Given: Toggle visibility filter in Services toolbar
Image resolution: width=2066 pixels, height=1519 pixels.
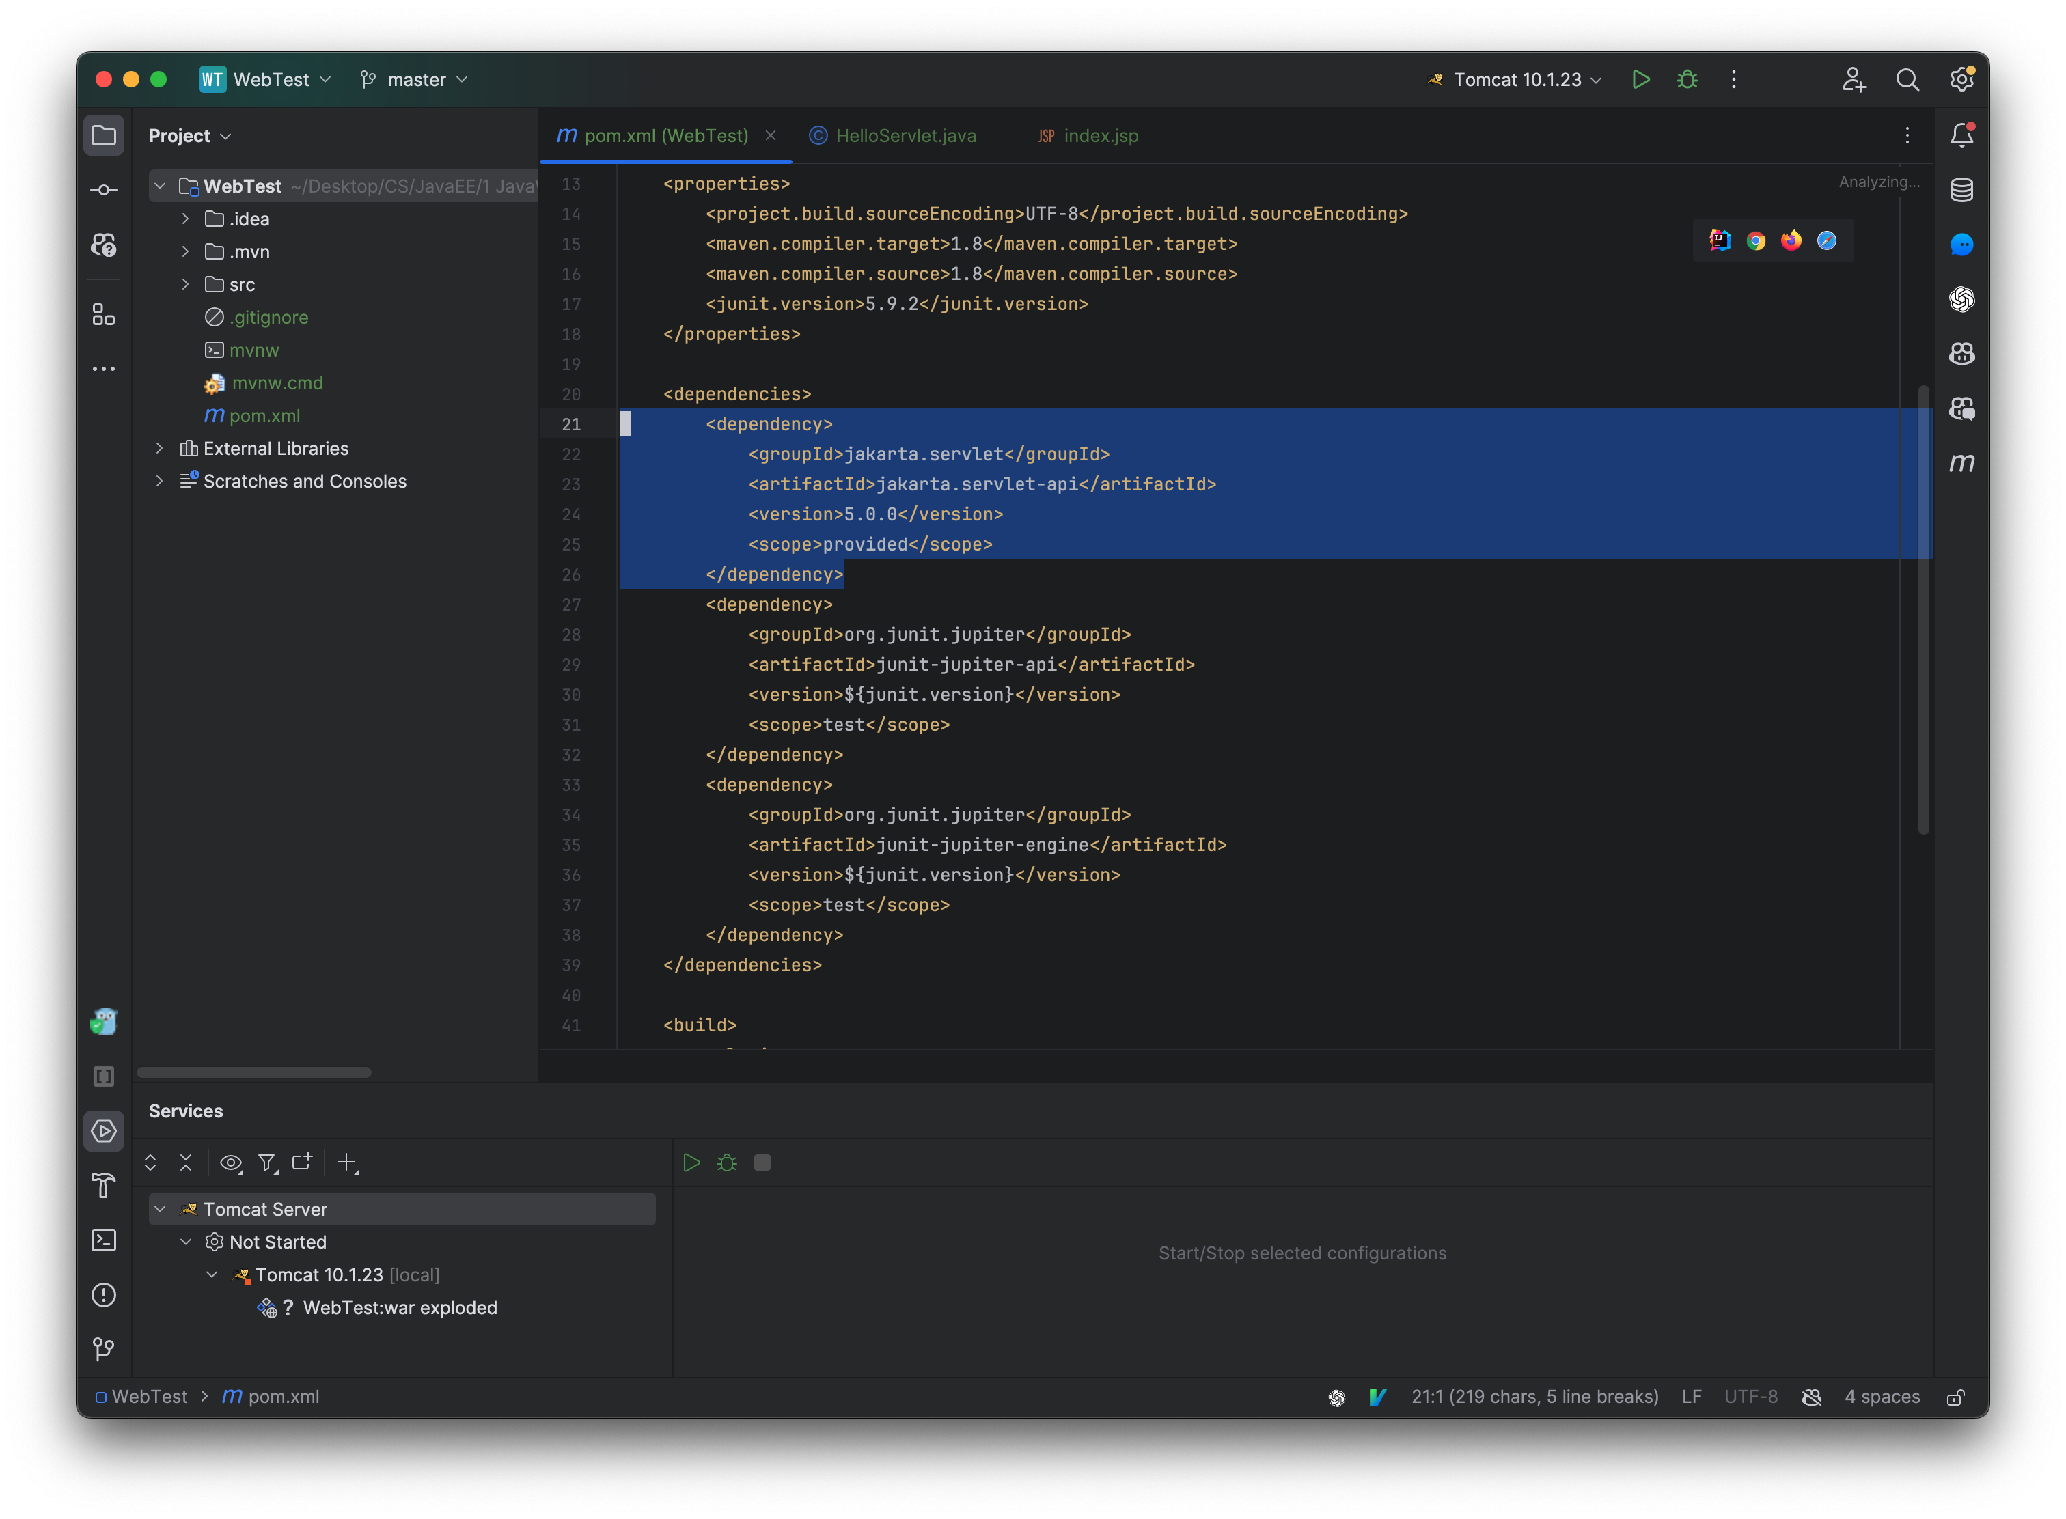Looking at the screenshot, I should (x=231, y=1162).
